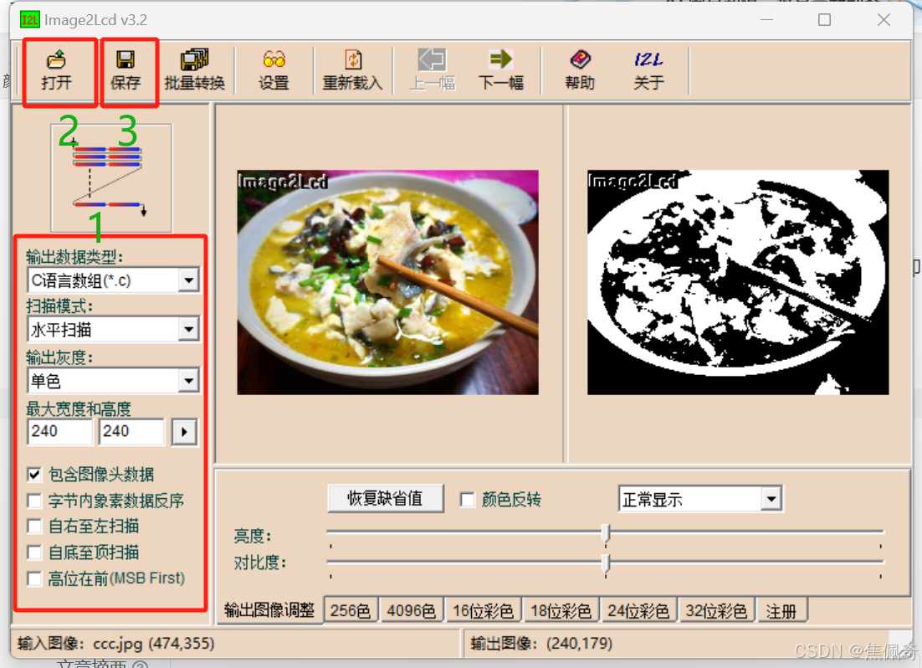Uncheck 包含图像头数据 checkbox
The width and height of the screenshot is (922, 668).
pos(34,475)
